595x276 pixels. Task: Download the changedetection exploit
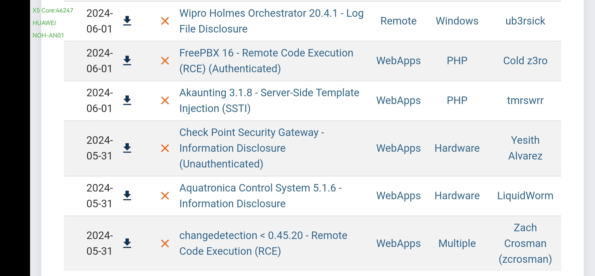click(x=127, y=243)
